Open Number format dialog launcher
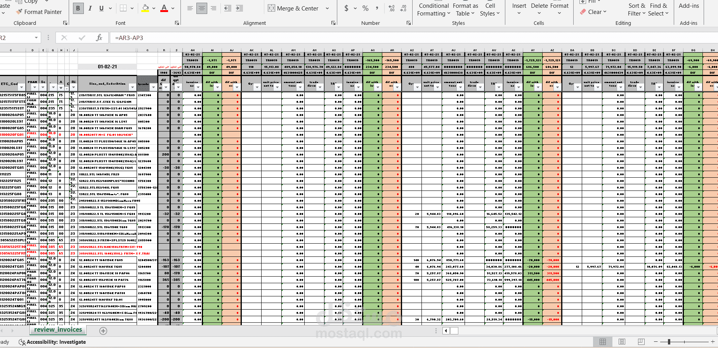Screen dimensions: 718x348 click(x=408, y=23)
